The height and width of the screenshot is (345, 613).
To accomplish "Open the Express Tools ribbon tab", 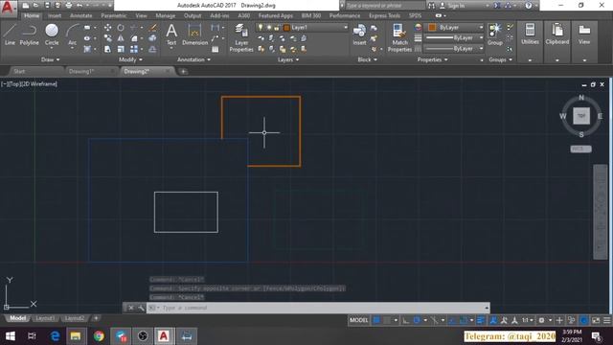I will click(x=384, y=15).
